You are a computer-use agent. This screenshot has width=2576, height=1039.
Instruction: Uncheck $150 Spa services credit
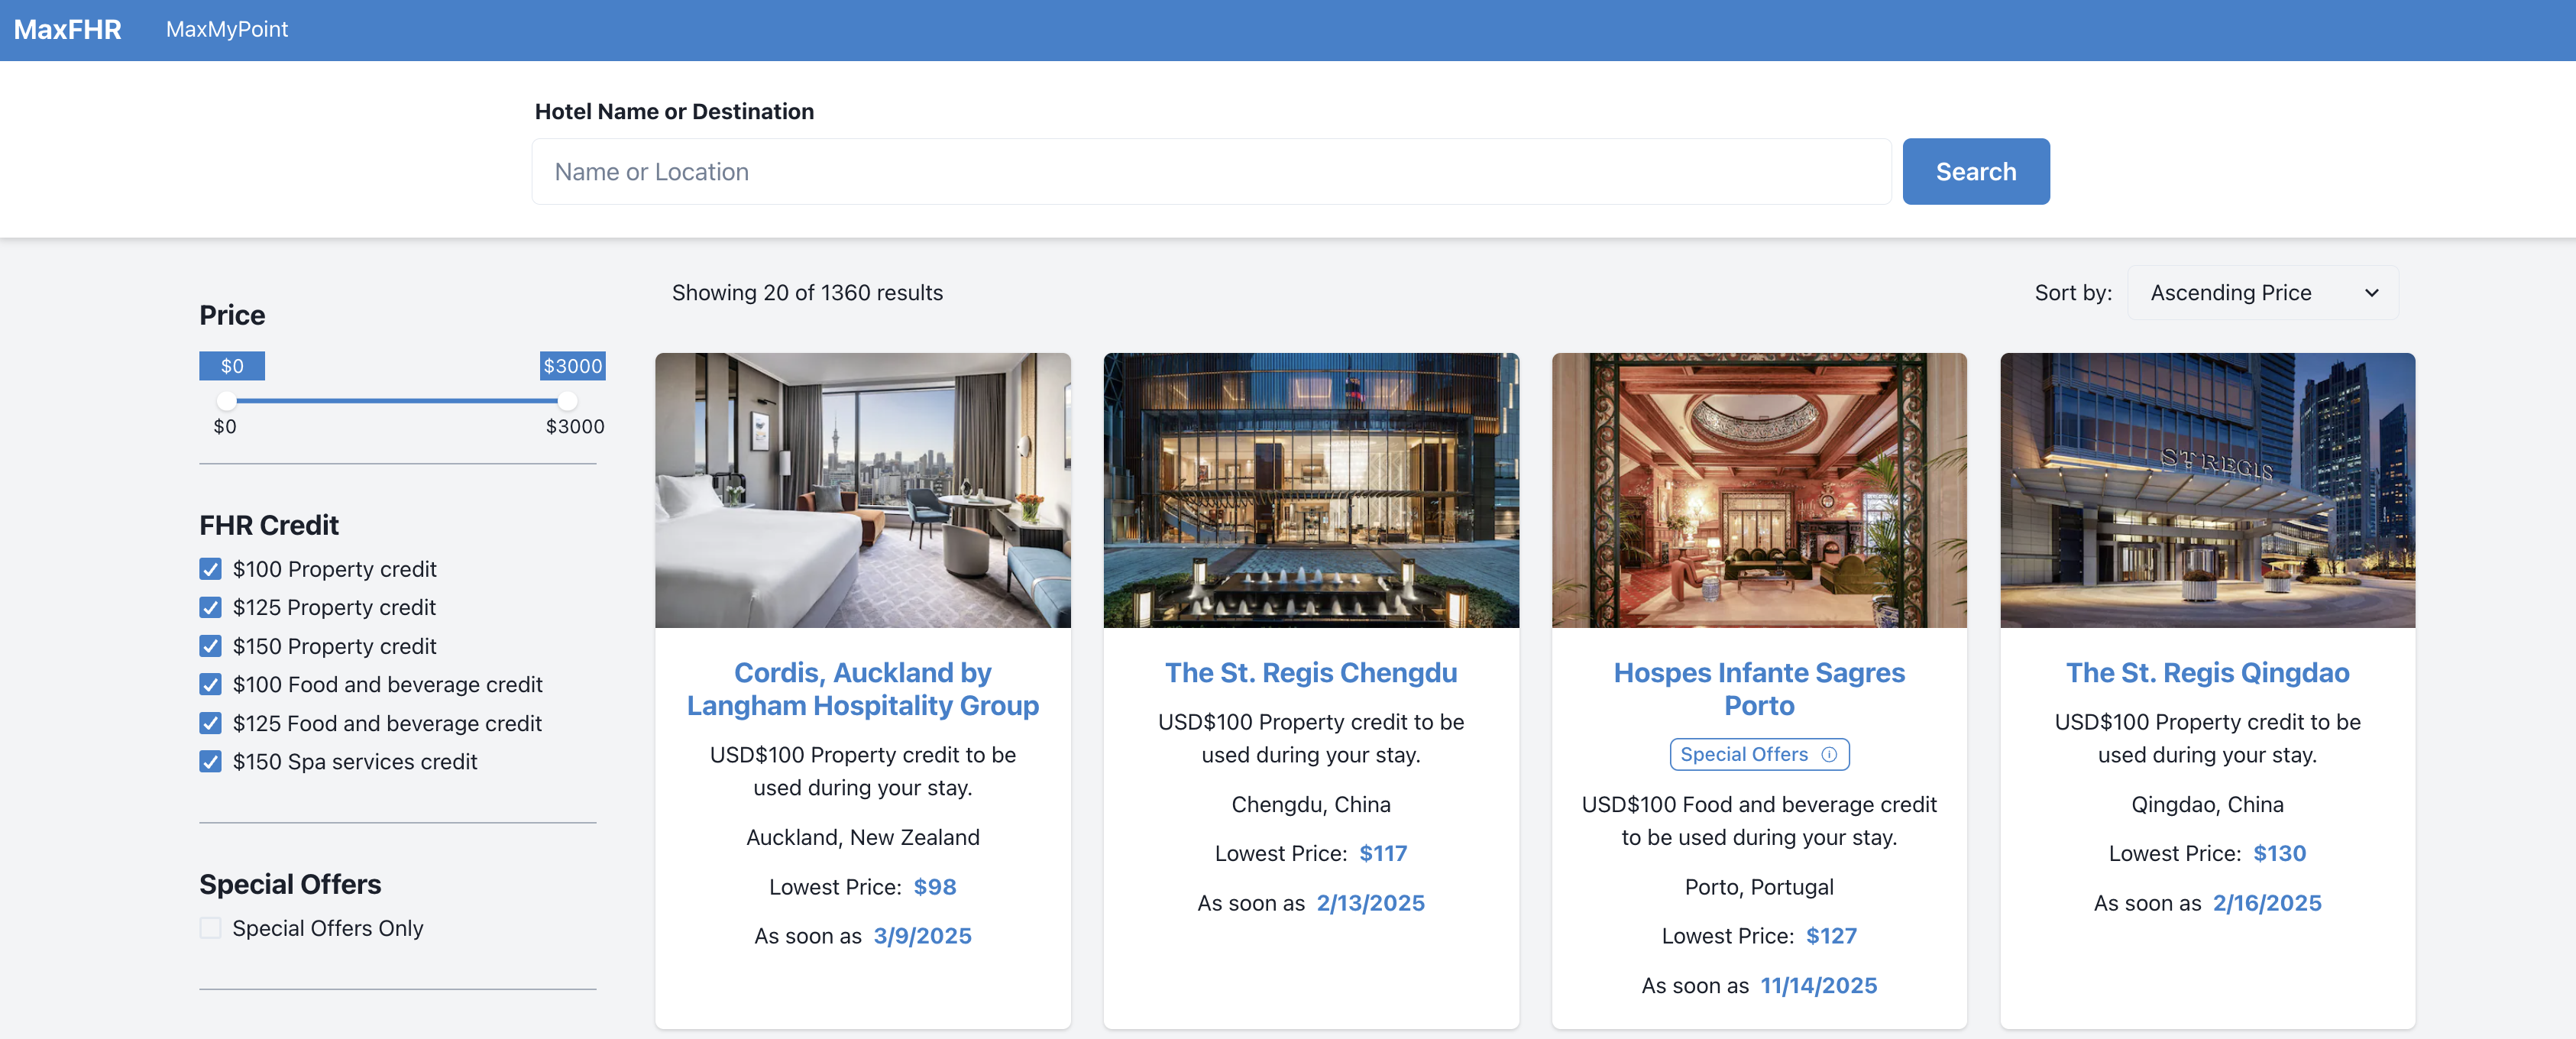pos(210,761)
